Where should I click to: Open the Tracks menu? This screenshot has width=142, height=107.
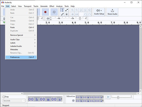coord(36,6)
